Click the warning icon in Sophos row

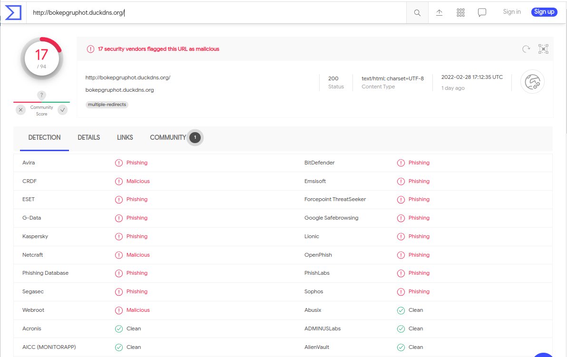[401, 292]
